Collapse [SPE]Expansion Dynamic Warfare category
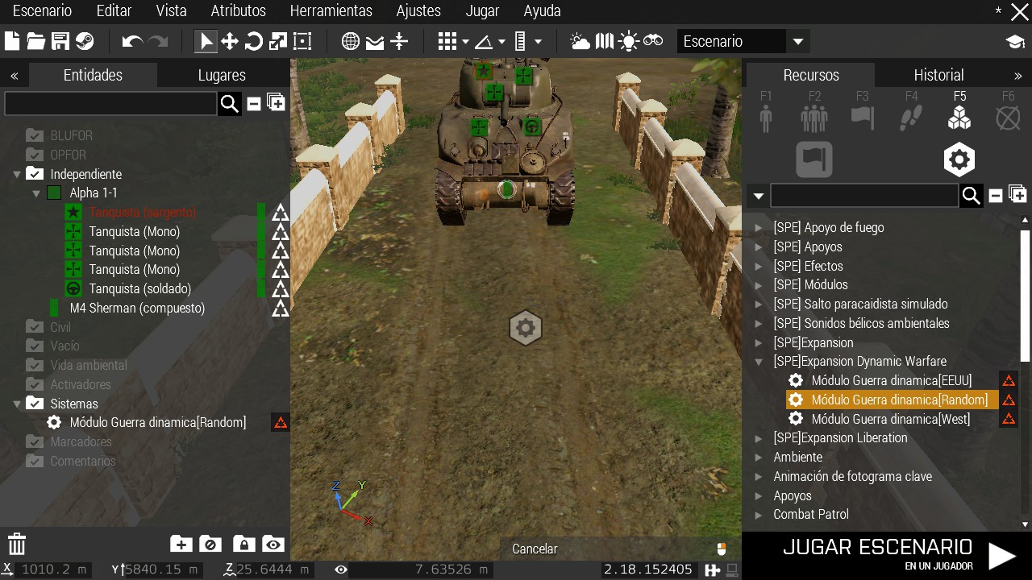The image size is (1032, 580). (x=758, y=362)
